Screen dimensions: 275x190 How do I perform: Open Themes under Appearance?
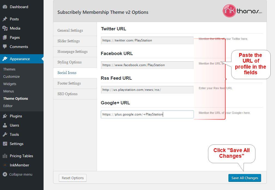tap(9, 69)
